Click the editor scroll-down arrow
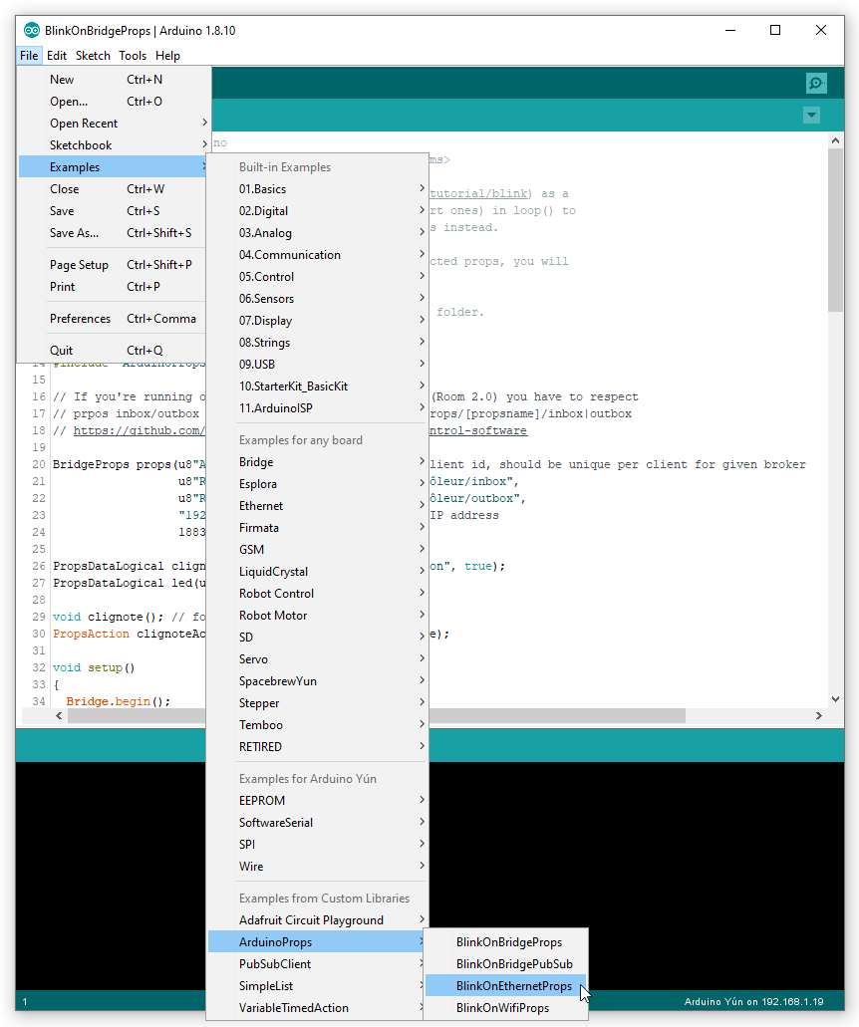Viewport: 859px width, 1027px height. point(835,699)
